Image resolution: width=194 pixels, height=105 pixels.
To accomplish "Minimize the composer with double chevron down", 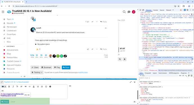I will point(135,82).
